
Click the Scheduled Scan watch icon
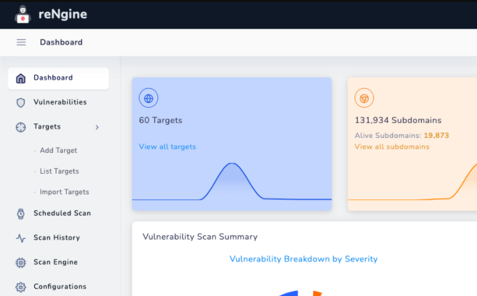click(x=21, y=214)
